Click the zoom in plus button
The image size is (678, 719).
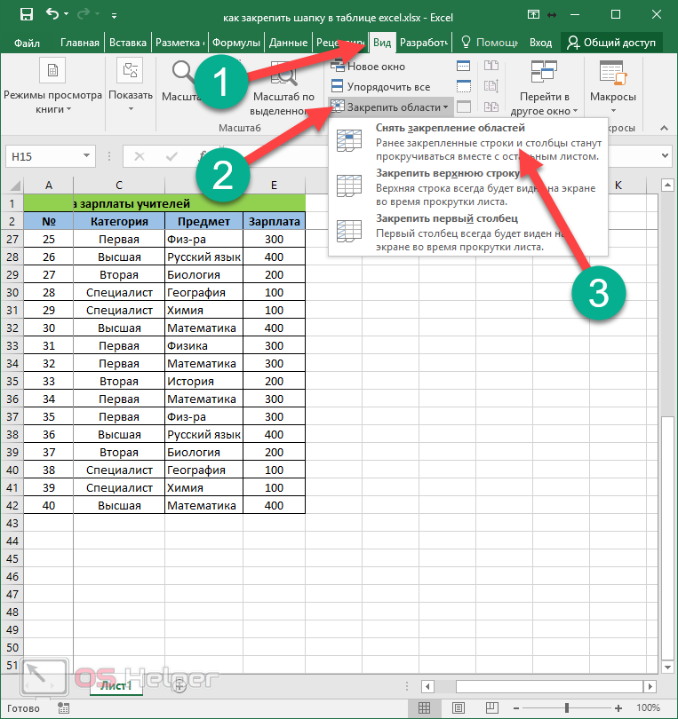(618, 708)
